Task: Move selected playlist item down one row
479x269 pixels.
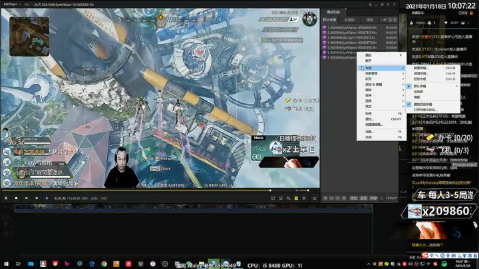Action: (x=337, y=198)
